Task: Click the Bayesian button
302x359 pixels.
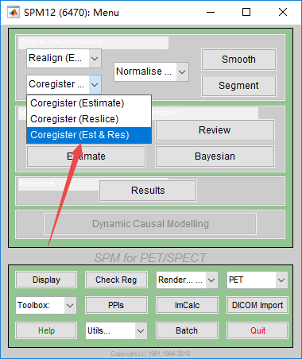Action: [215, 156]
